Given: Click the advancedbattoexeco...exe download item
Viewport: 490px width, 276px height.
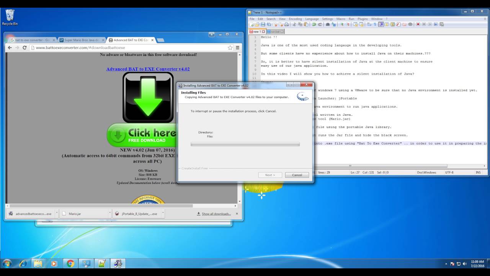Looking at the screenshot, I should (x=31, y=214).
